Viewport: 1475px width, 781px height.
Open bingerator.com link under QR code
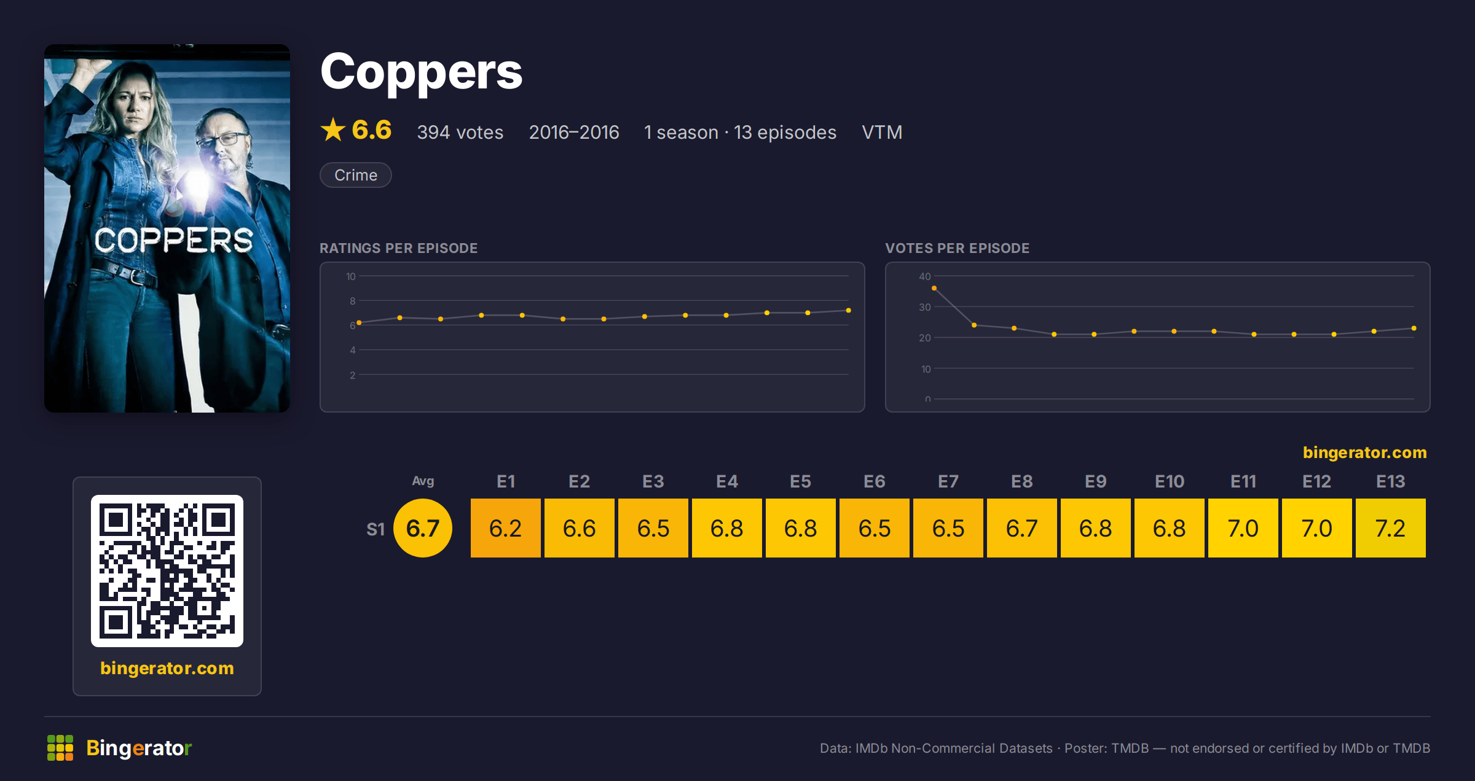pyautogui.click(x=167, y=668)
